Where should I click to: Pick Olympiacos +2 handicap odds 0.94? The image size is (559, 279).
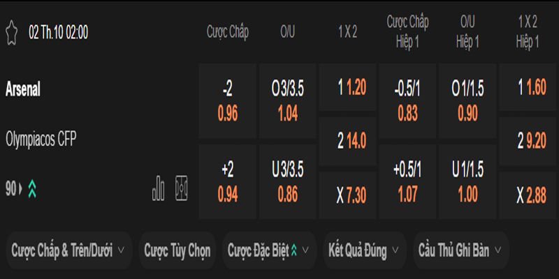(227, 181)
